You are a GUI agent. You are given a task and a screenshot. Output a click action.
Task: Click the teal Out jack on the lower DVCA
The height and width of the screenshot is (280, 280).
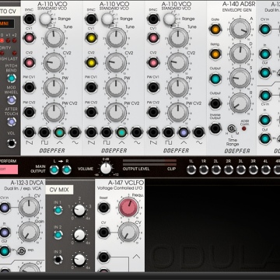click(x=5, y=250)
